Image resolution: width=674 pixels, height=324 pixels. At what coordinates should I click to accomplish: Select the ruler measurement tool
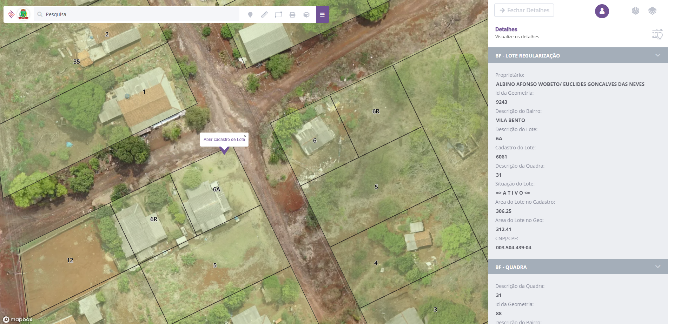pos(264,15)
